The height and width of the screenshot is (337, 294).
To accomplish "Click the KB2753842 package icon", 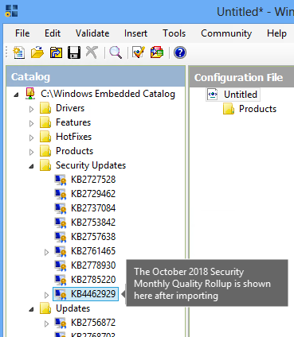I will [x=61, y=223].
